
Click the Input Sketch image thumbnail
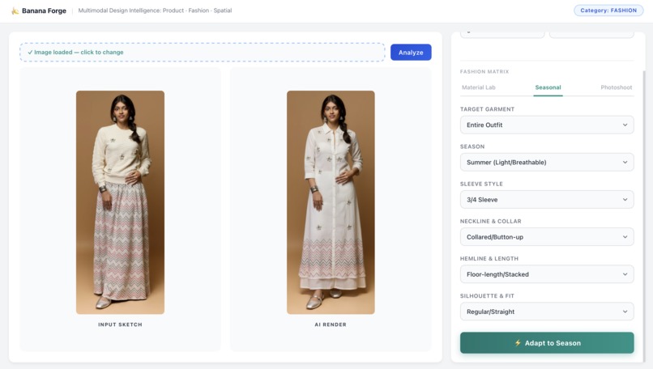point(120,202)
